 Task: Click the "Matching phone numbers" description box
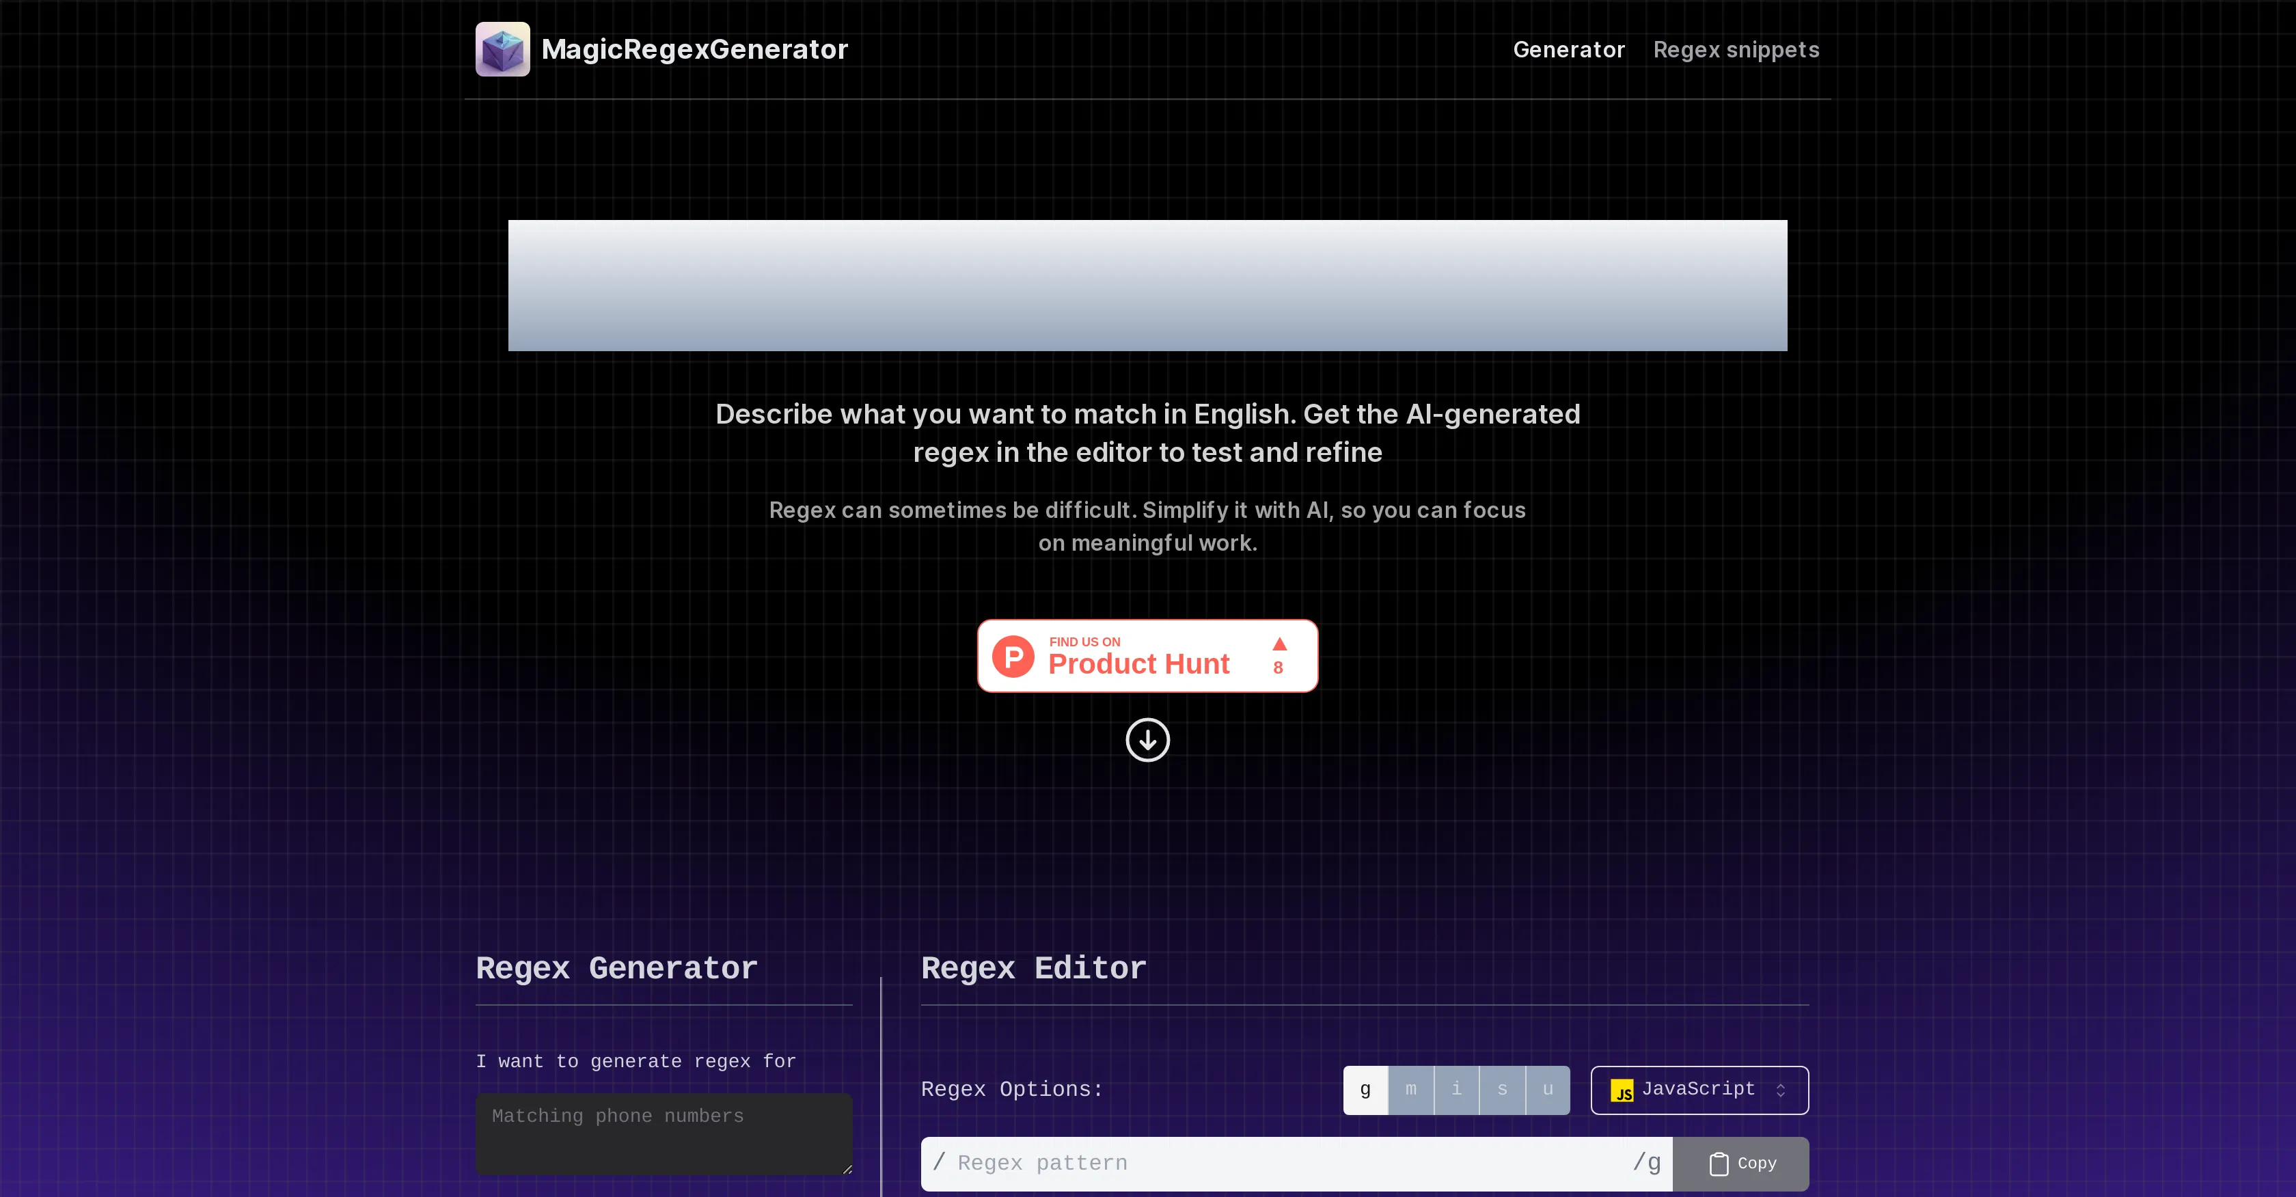pos(663,1132)
